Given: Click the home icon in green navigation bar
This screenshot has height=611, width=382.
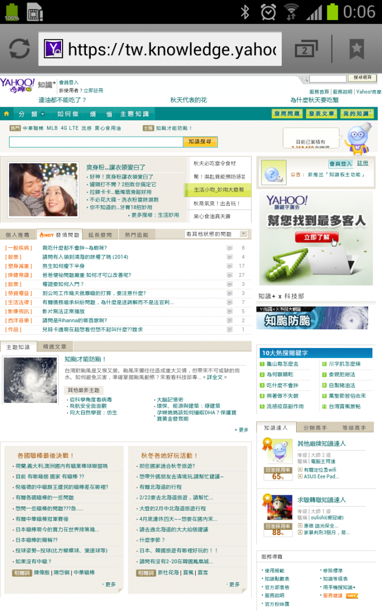Looking at the screenshot, I should pyautogui.click(x=6, y=114).
